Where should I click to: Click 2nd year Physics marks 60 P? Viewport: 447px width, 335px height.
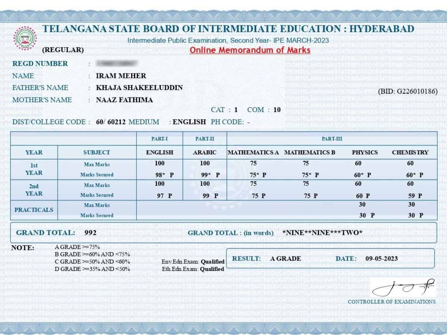click(363, 195)
